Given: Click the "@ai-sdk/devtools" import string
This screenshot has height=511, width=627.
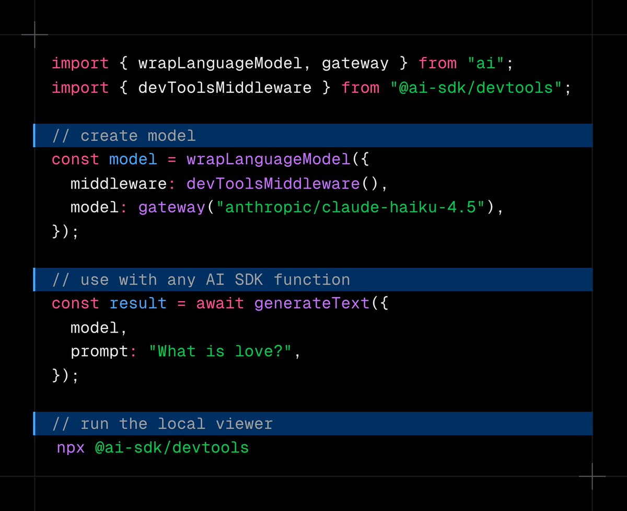Looking at the screenshot, I should (x=476, y=88).
